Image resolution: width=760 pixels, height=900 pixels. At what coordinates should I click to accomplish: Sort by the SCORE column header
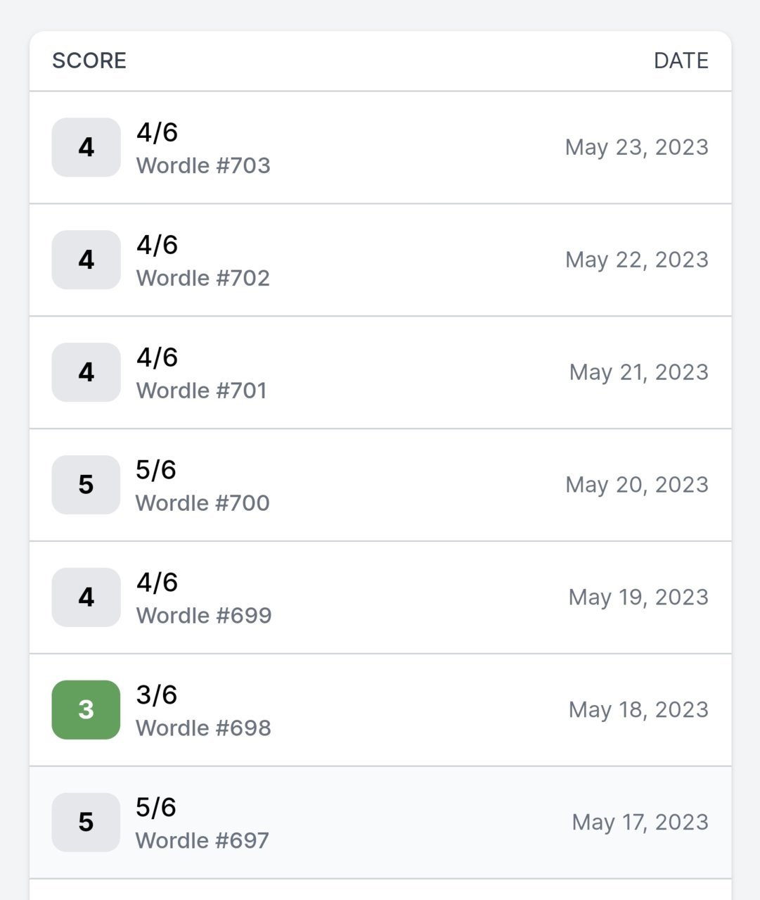pos(89,61)
